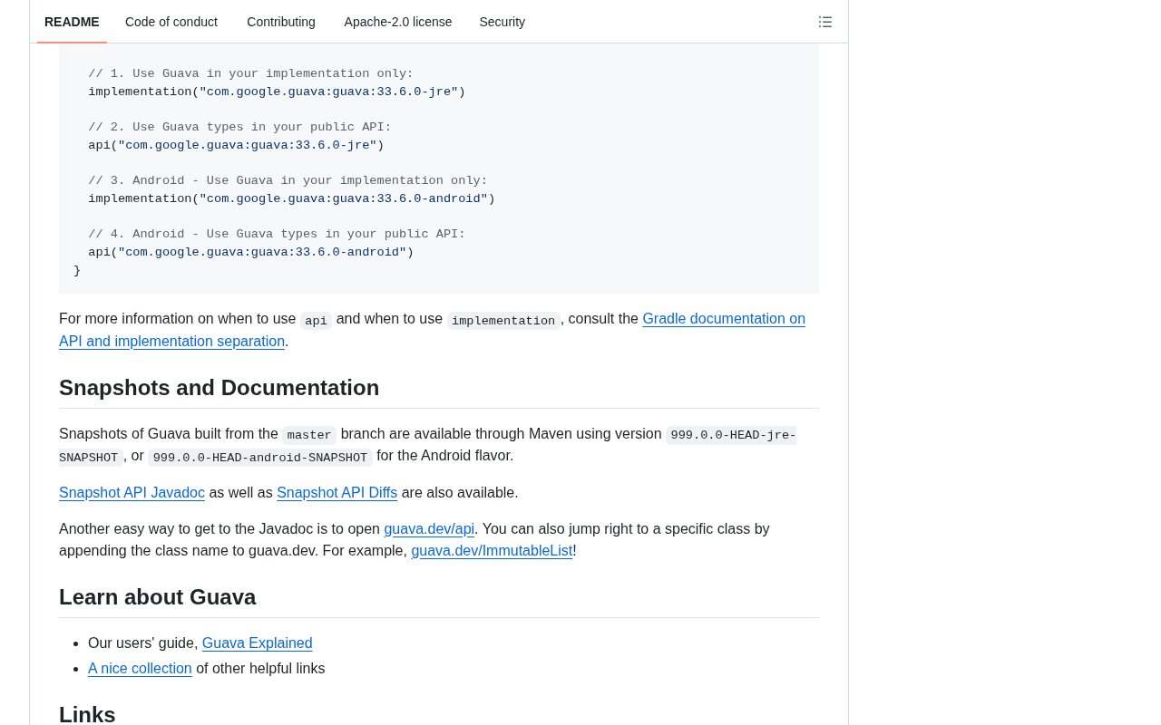This screenshot has height=725, width=1161.
Task: Click the inline code 'master'
Action: click(x=309, y=435)
